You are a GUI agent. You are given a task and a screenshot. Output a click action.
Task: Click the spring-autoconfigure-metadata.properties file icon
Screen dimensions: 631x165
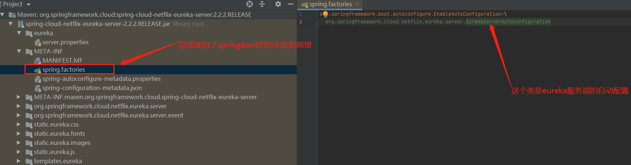pos(38,79)
